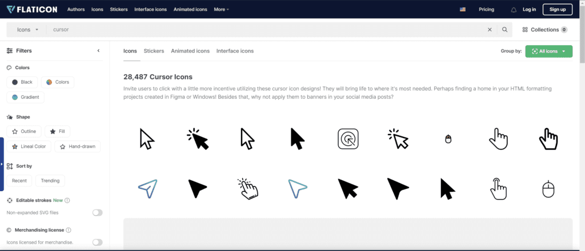Viewport: 585px width, 251px height.
Task: Filter by Gradient color
Action: (x=25, y=97)
